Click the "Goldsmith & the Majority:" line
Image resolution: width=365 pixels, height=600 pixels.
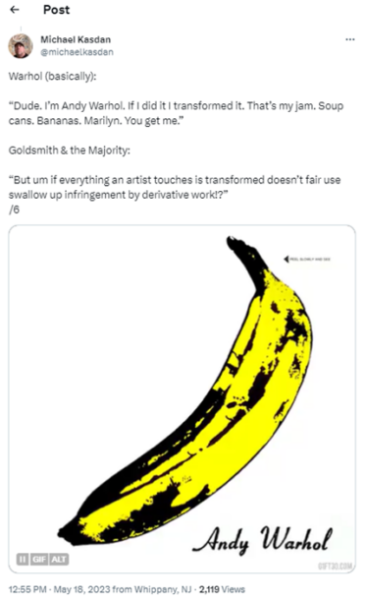(70, 150)
